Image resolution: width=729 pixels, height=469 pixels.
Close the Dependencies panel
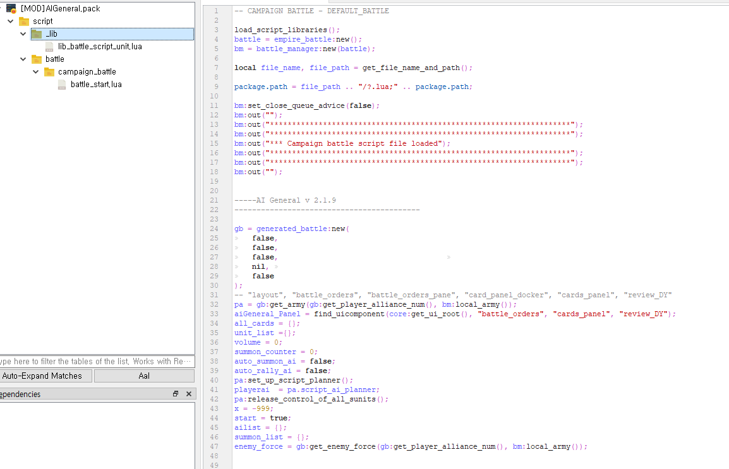(x=188, y=394)
